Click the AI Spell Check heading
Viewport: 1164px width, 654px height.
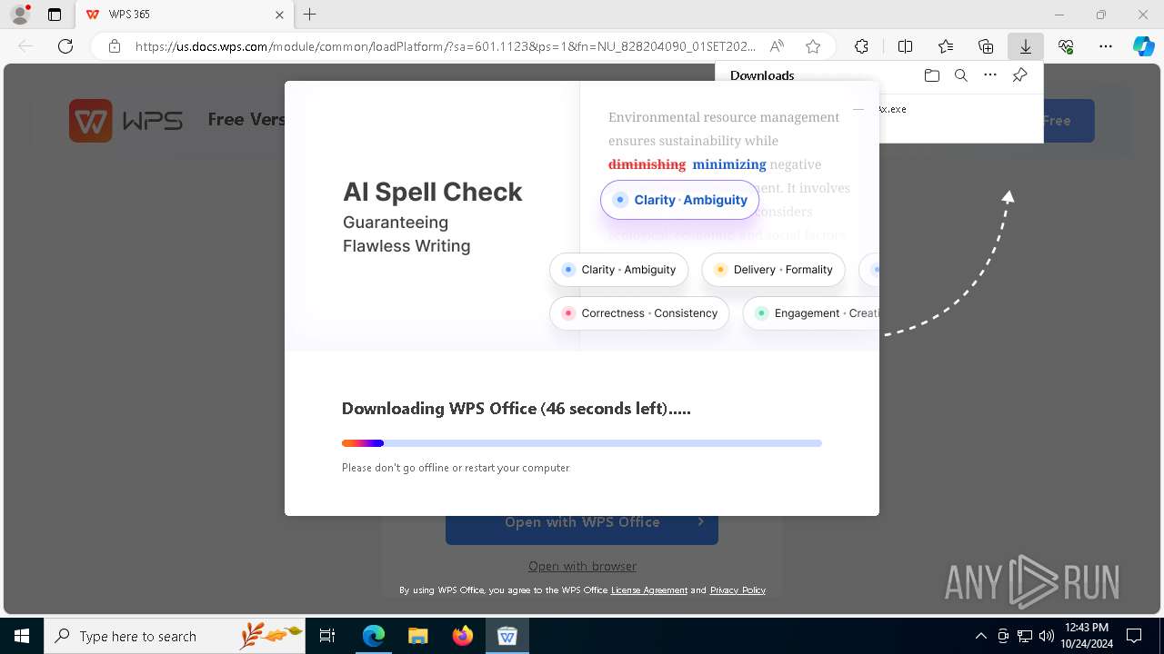coord(433,192)
